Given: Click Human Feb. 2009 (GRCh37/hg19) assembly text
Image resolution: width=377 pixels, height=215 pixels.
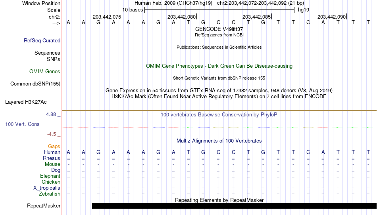Looking at the screenshot, I should [173, 3].
